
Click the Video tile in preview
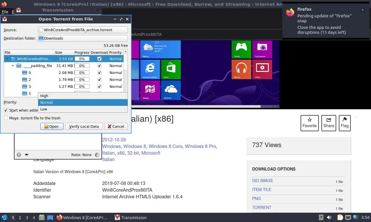pyautogui.click(x=262, y=69)
